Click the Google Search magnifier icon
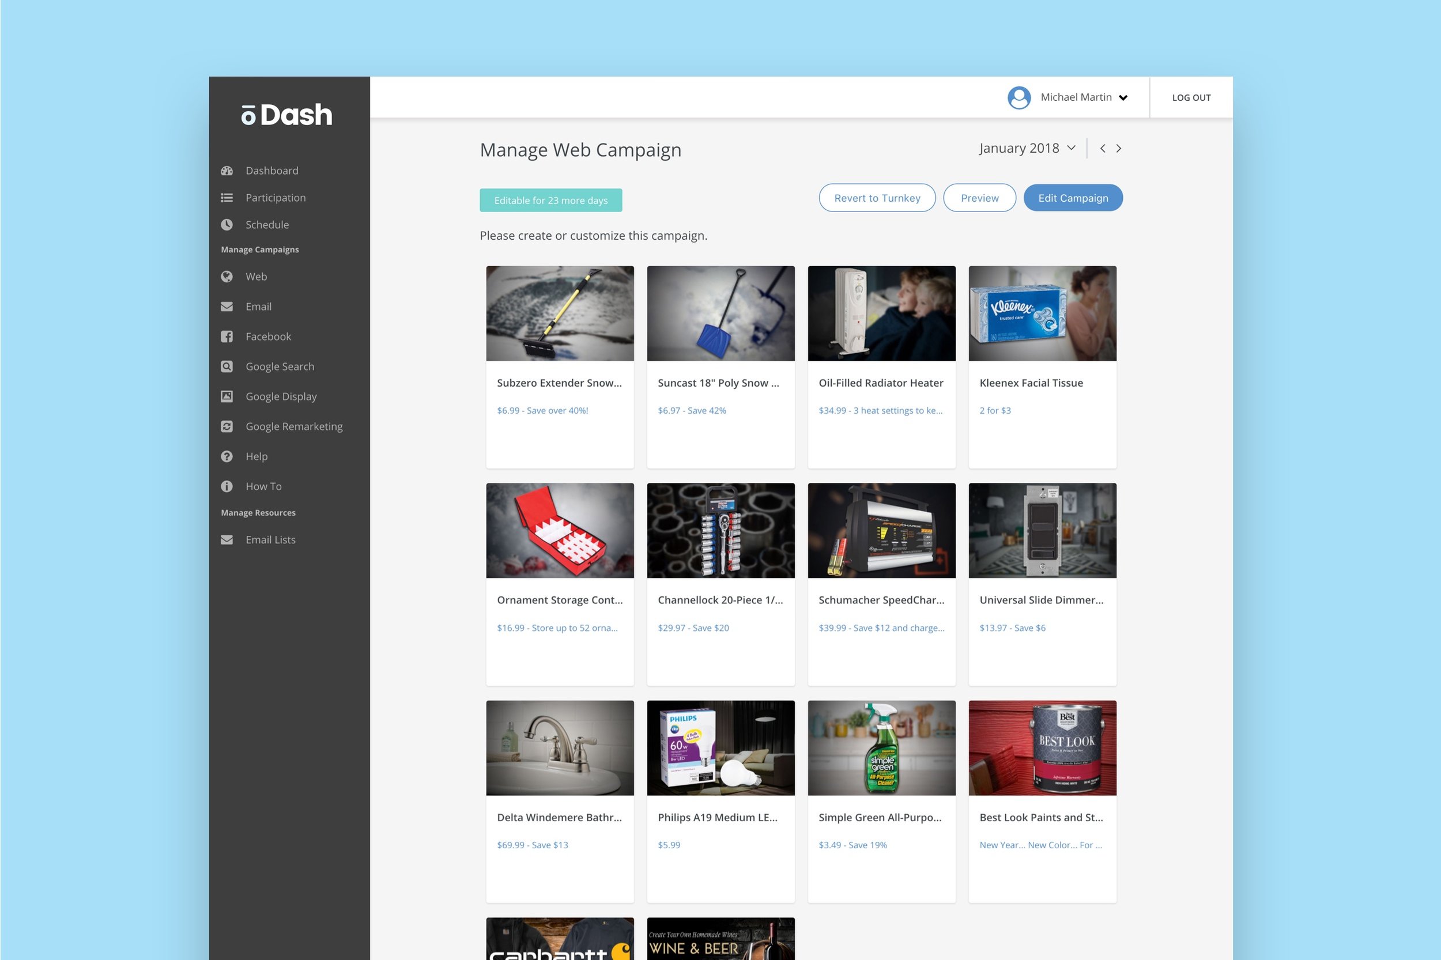1441x960 pixels. click(x=227, y=366)
